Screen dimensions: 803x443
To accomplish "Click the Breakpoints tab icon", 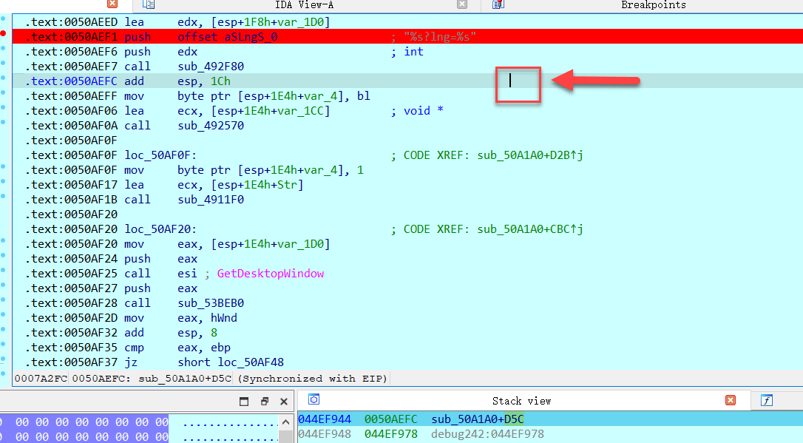I will 498,4.
